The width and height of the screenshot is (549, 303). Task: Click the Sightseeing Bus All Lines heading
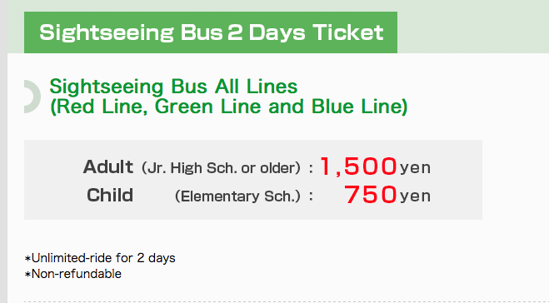173,86
